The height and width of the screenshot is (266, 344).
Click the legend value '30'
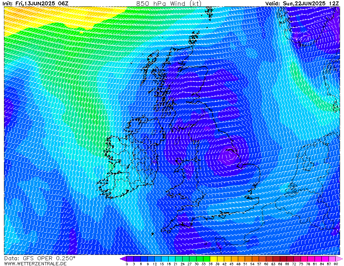click(196, 264)
